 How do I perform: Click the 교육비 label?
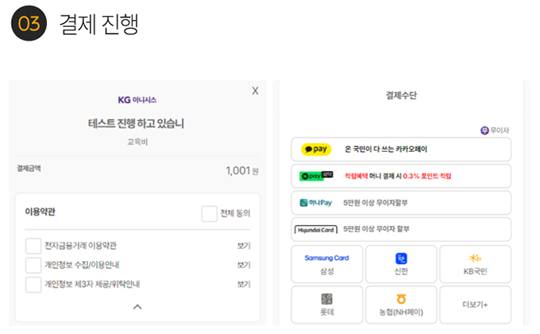click(137, 142)
